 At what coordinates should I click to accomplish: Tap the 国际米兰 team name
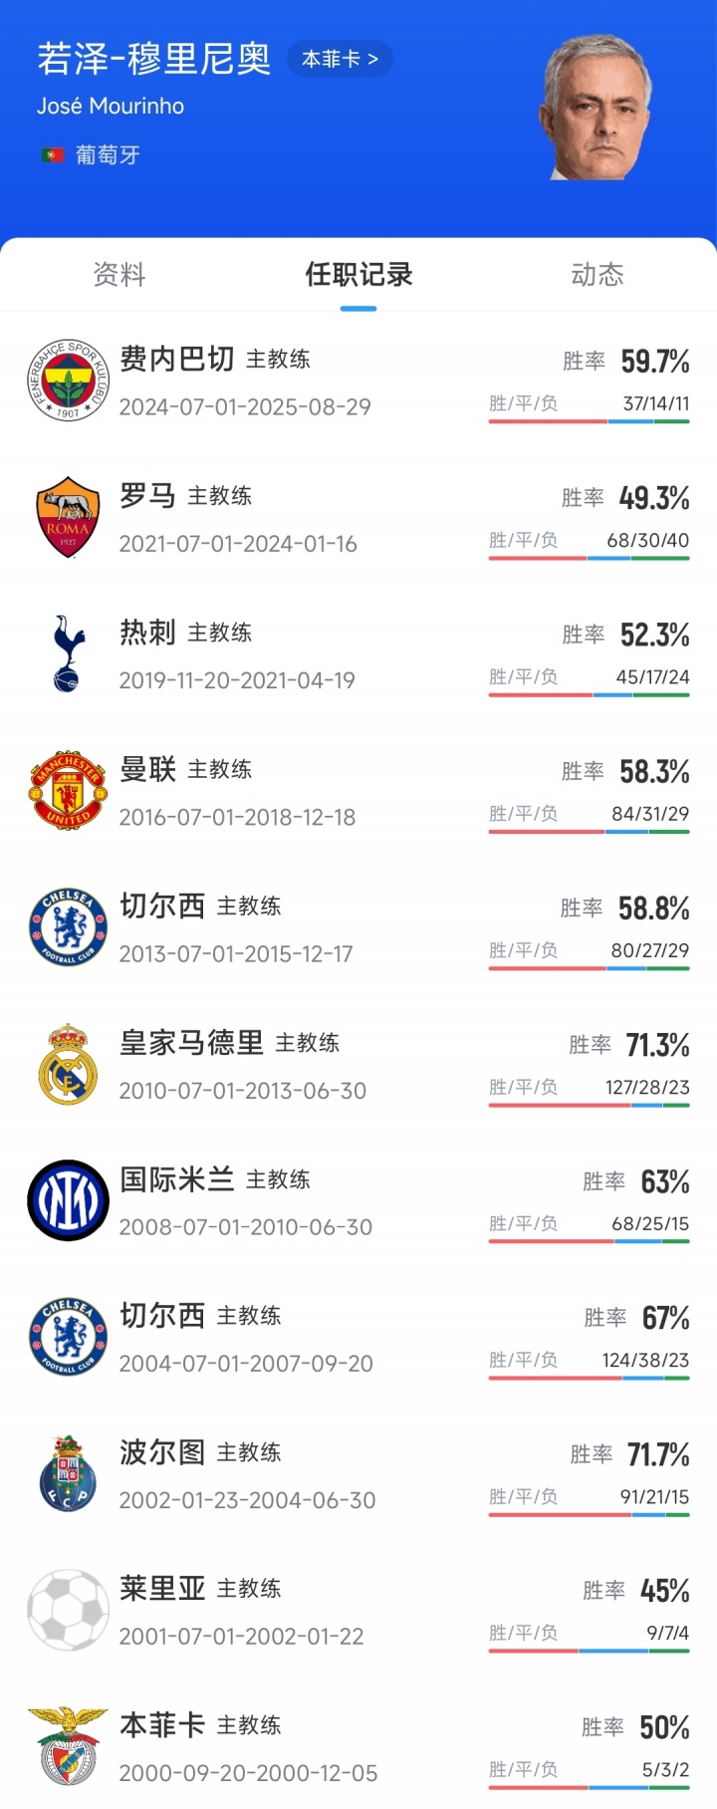pos(177,1179)
